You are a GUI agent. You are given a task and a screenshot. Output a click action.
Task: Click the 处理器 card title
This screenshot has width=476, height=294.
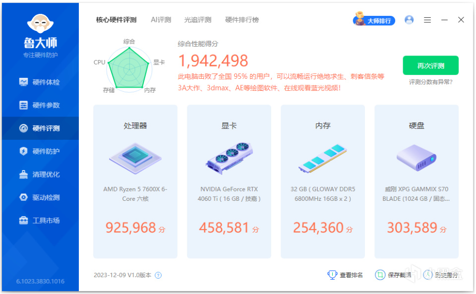tap(135, 125)
